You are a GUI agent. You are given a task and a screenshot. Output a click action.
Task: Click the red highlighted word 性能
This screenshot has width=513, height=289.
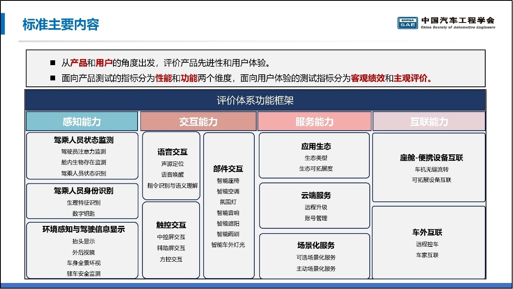click(164, 78)
